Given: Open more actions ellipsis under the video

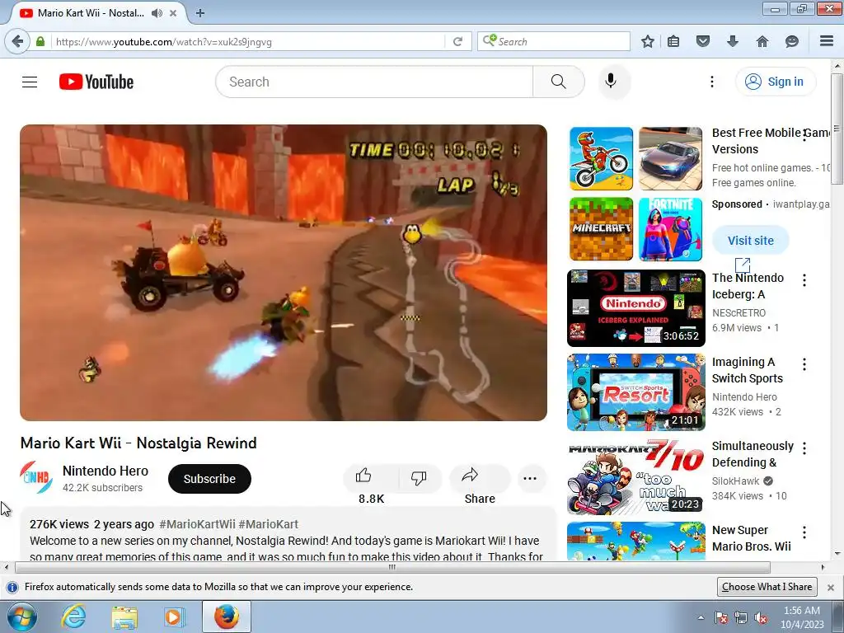Looking at the screenshot, I should 530,479.
